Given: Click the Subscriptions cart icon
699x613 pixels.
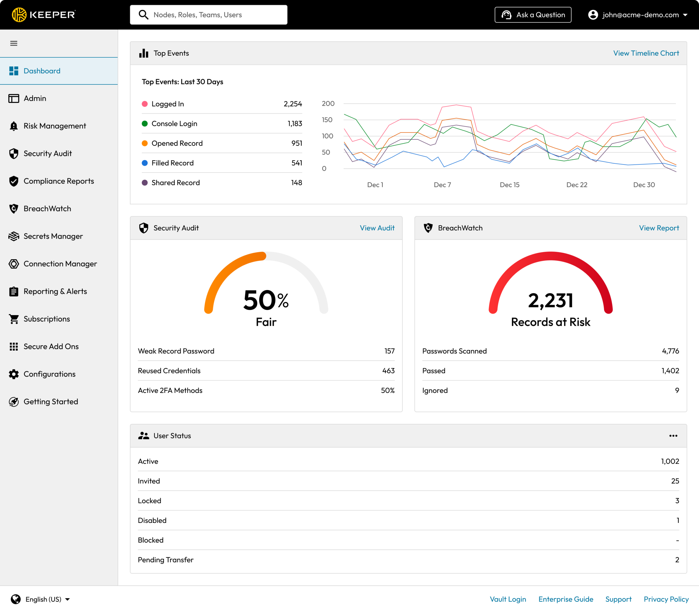Looking at the screenshot, I should coord(14,319).
